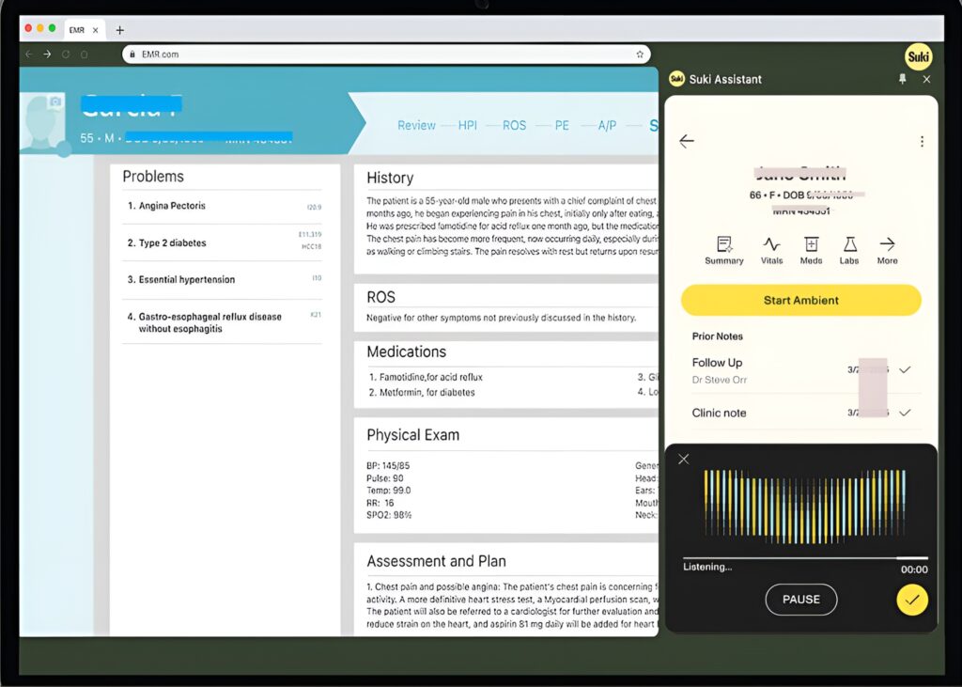The height and width of the screenshot is (687, 962).
Task: Start Ambient recording
Action: click(800, 300)
